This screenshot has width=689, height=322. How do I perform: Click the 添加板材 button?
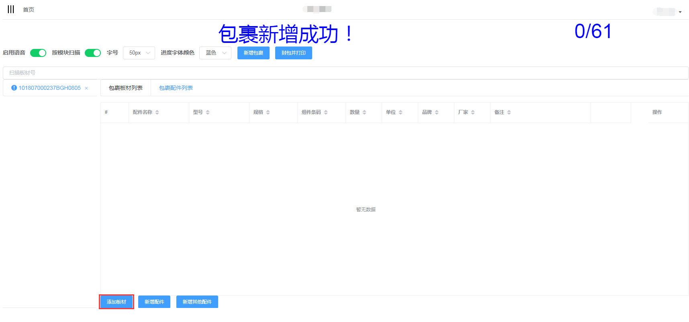point(117,302)
